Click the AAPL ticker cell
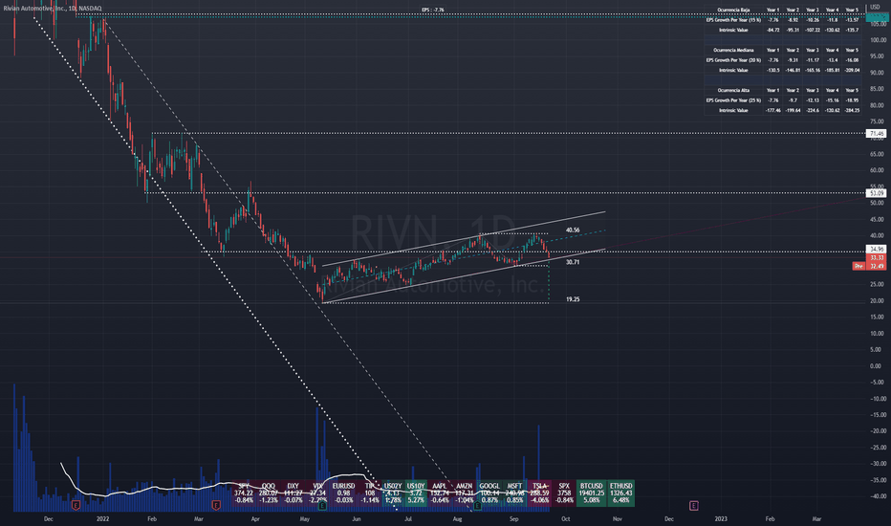Screen dimensions: 891x526 click(x=439, y=493)
